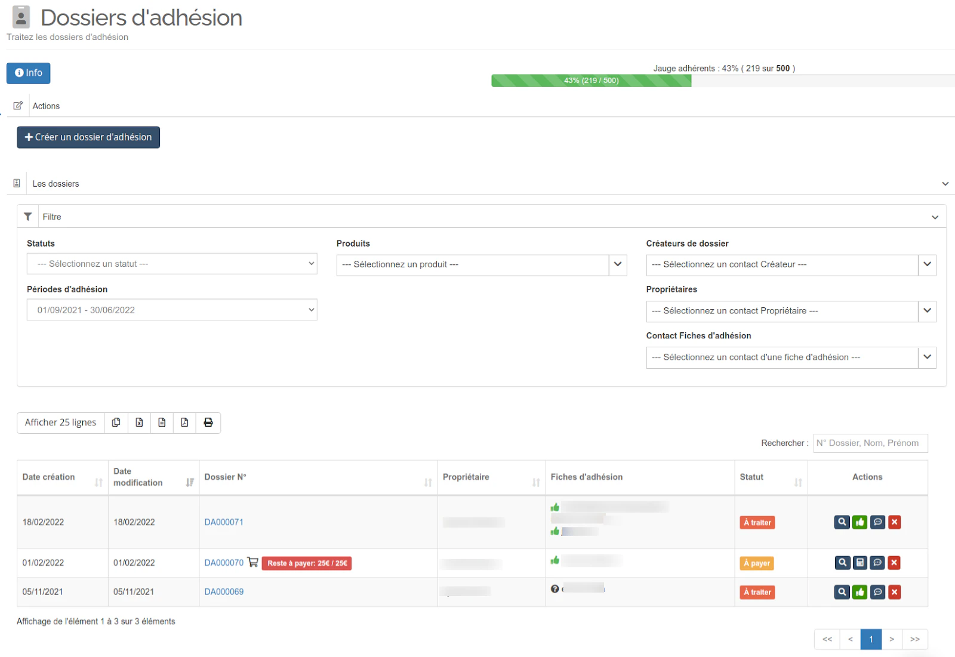The width and height of the screenshot is (955, 657).
Task: Open the Périodes d'adhésion dropdown
Action: coord(172,310)
